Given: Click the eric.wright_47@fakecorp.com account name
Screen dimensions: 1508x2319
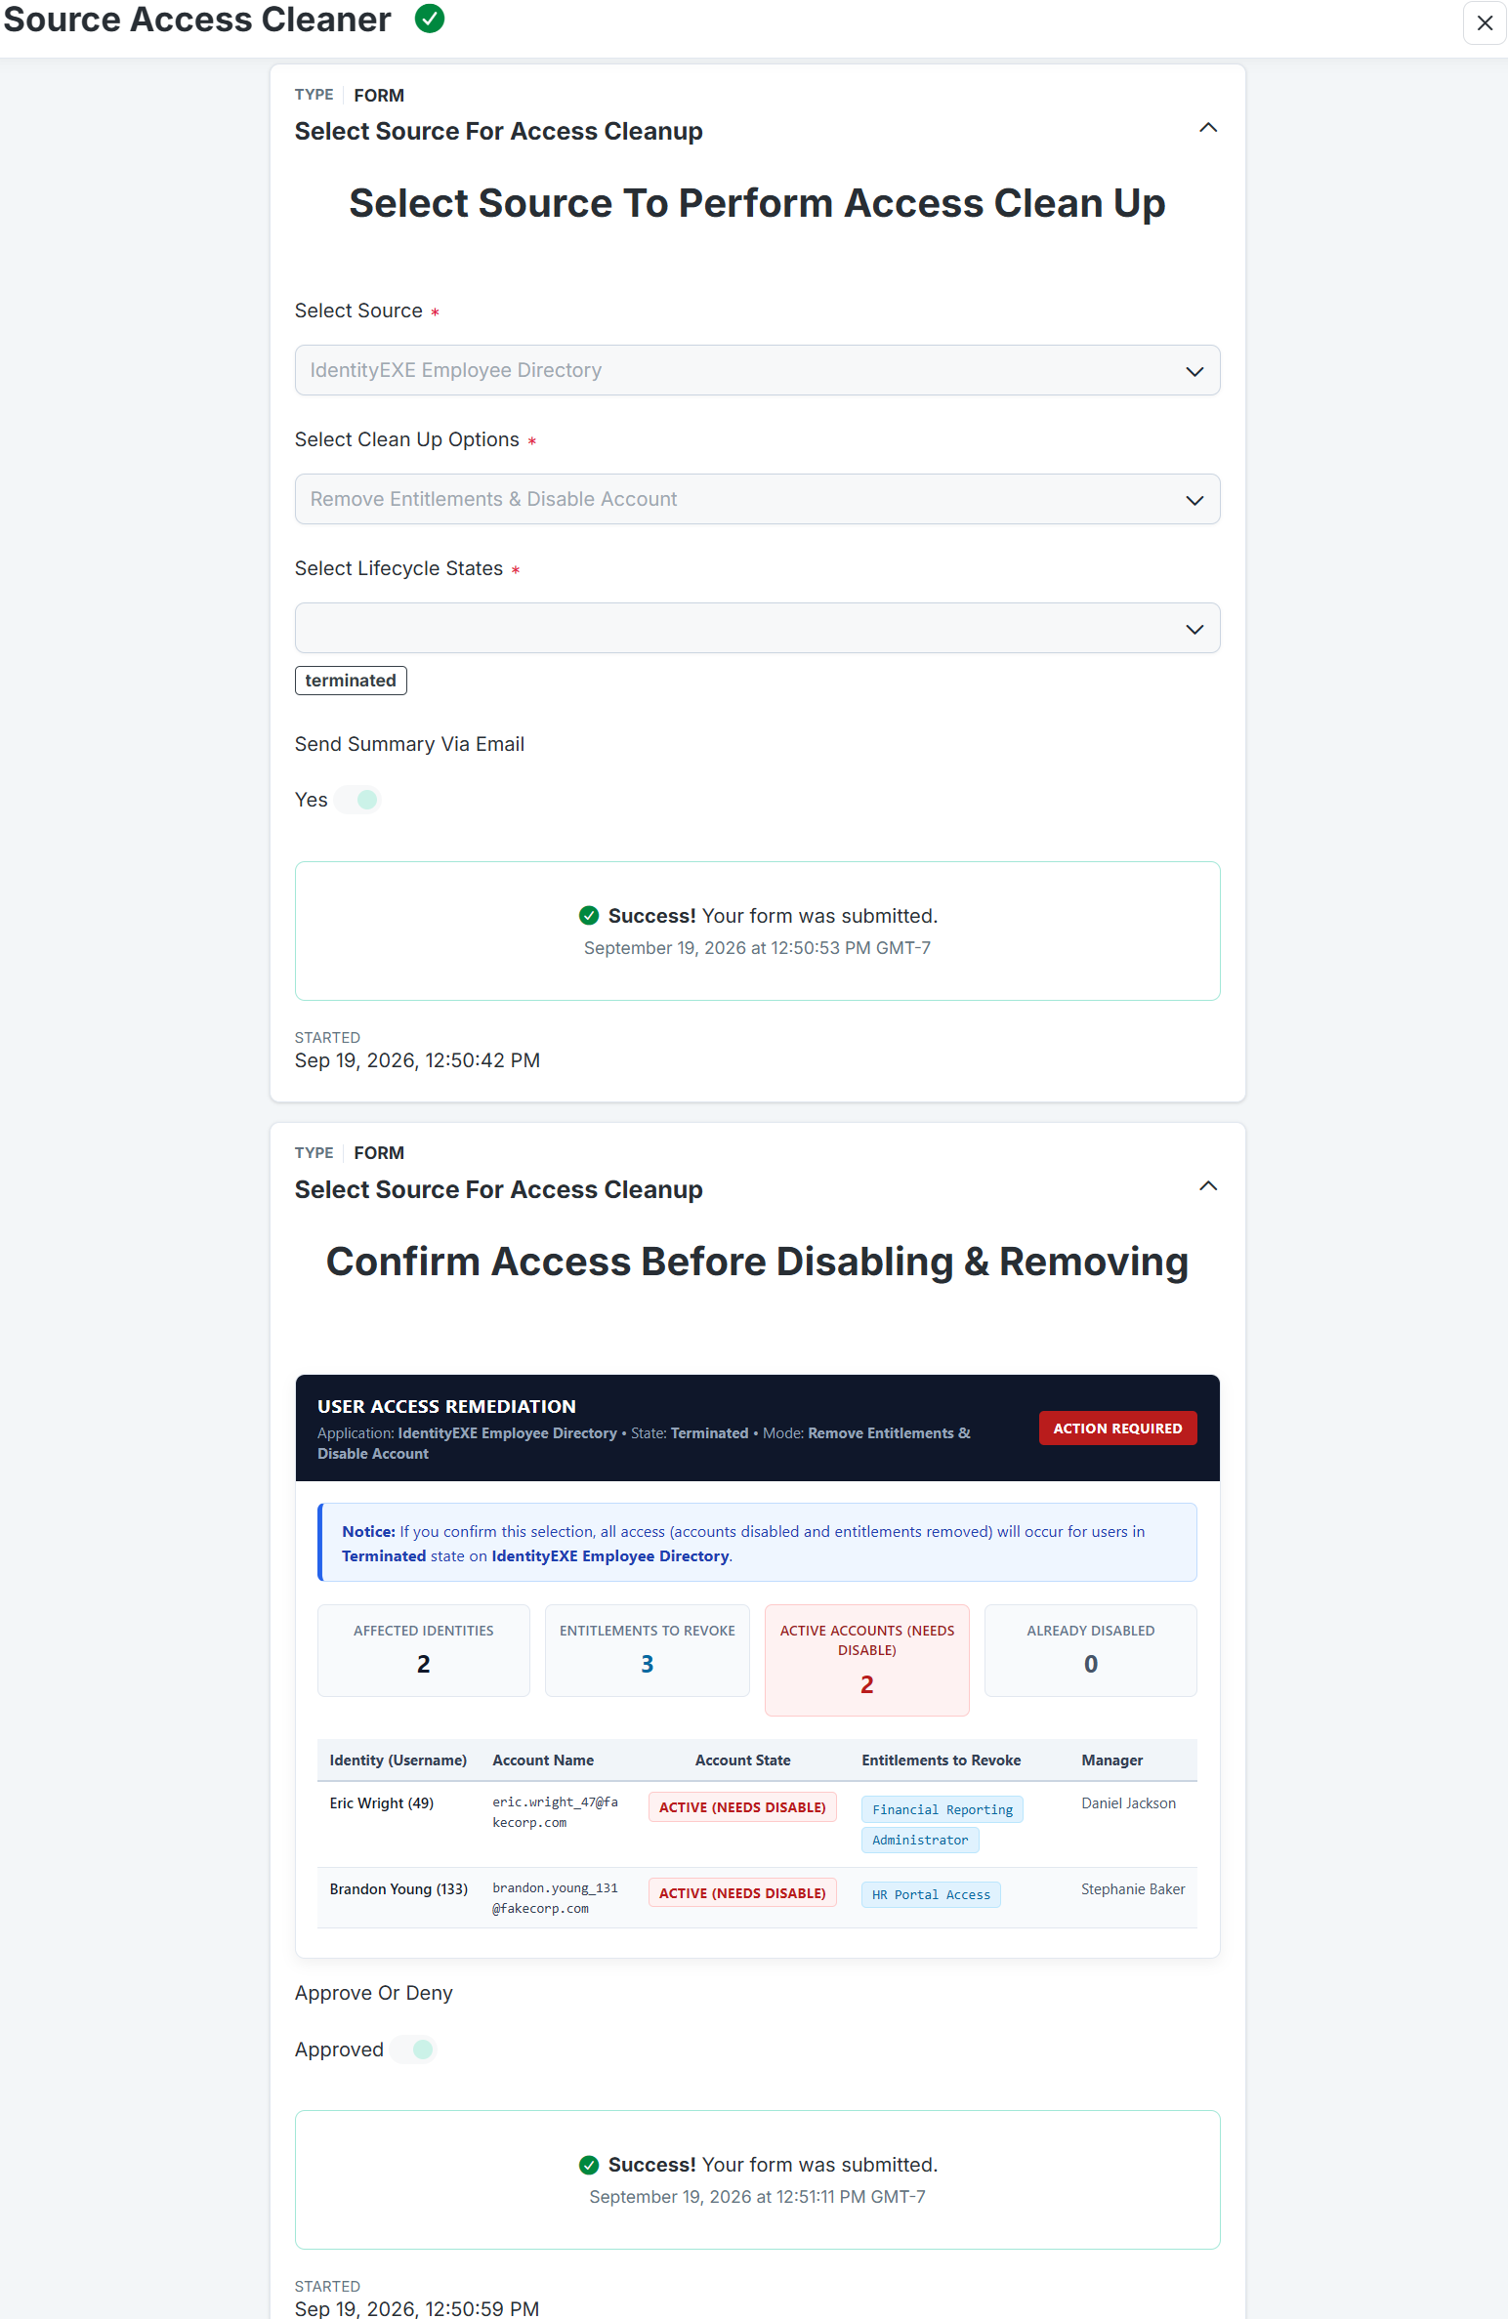Looking at the screenshot, I should (x=555, y=1812).
